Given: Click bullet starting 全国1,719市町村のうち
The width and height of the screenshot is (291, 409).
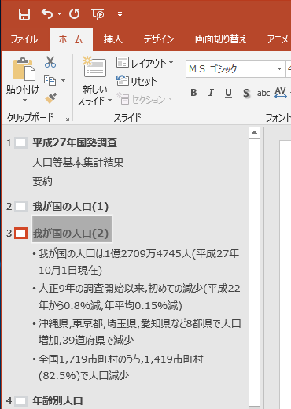Looking at the screenshot, I should tap(120, 367).
